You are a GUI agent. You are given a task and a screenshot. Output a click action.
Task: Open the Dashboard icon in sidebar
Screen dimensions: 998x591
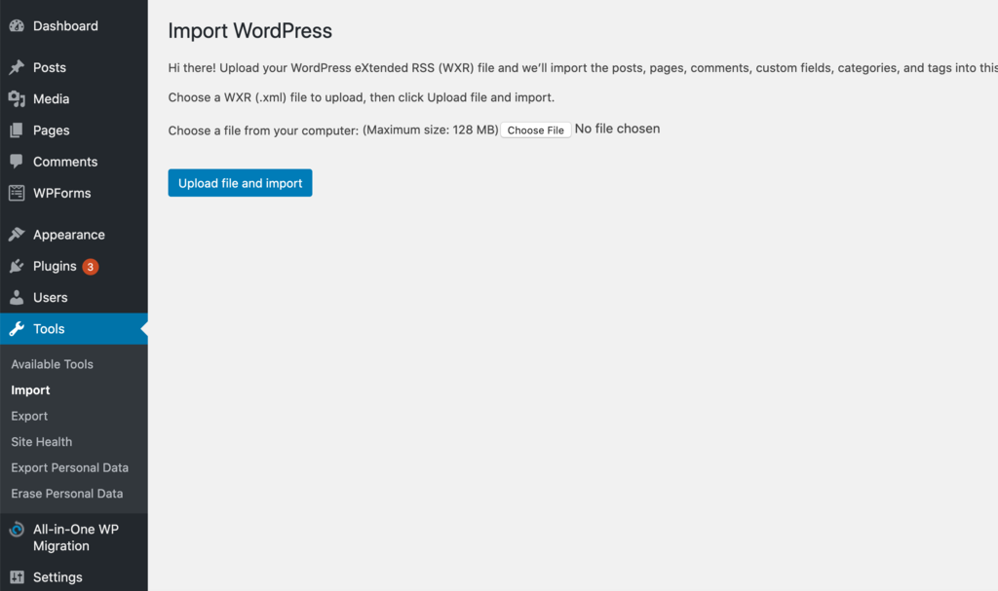(17, 25)
